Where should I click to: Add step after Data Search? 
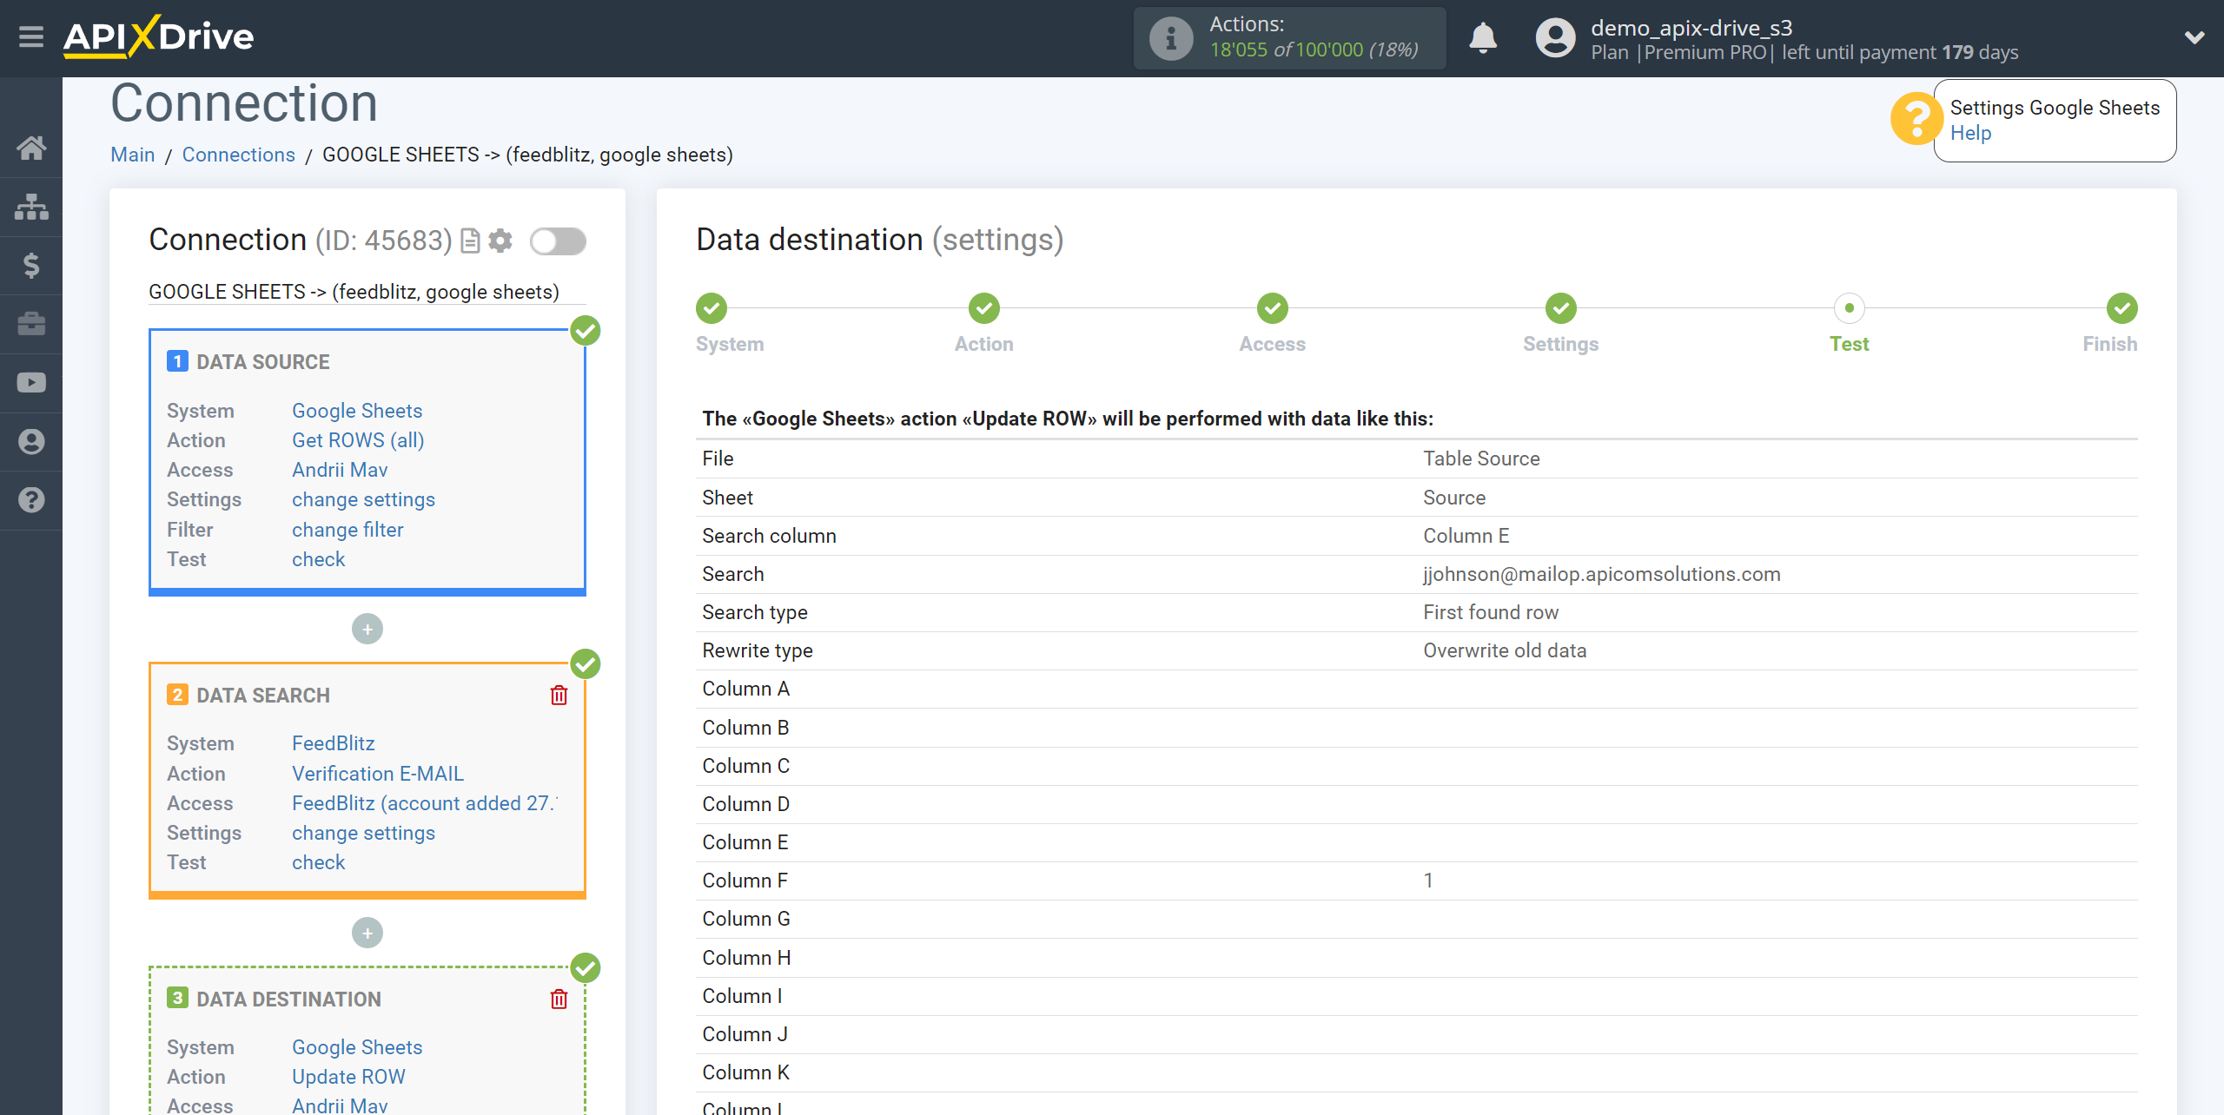coord(367,933)
